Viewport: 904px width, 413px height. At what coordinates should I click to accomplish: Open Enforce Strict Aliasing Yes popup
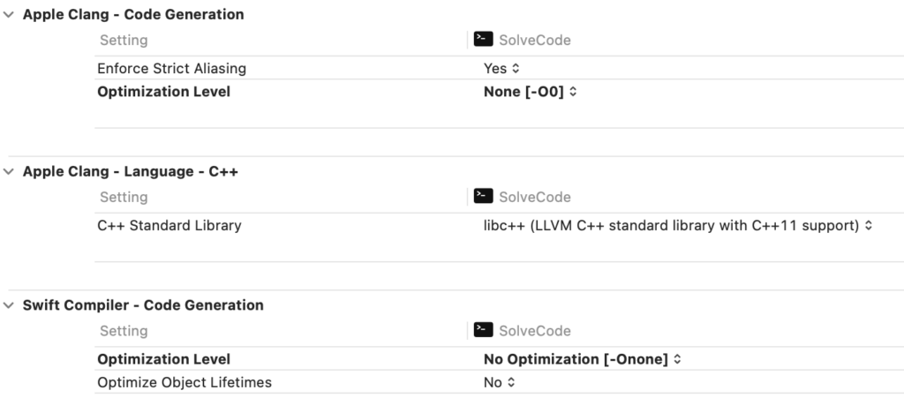[x=501, y=69]
